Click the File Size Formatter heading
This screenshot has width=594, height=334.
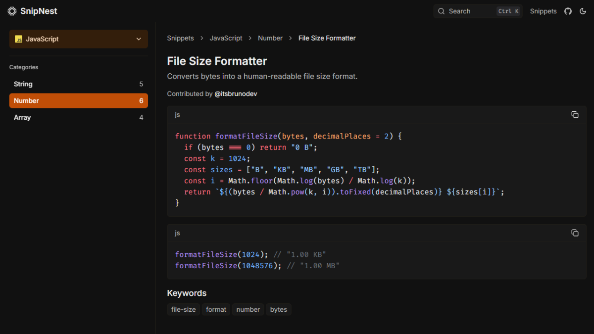(x=217, y=61)
